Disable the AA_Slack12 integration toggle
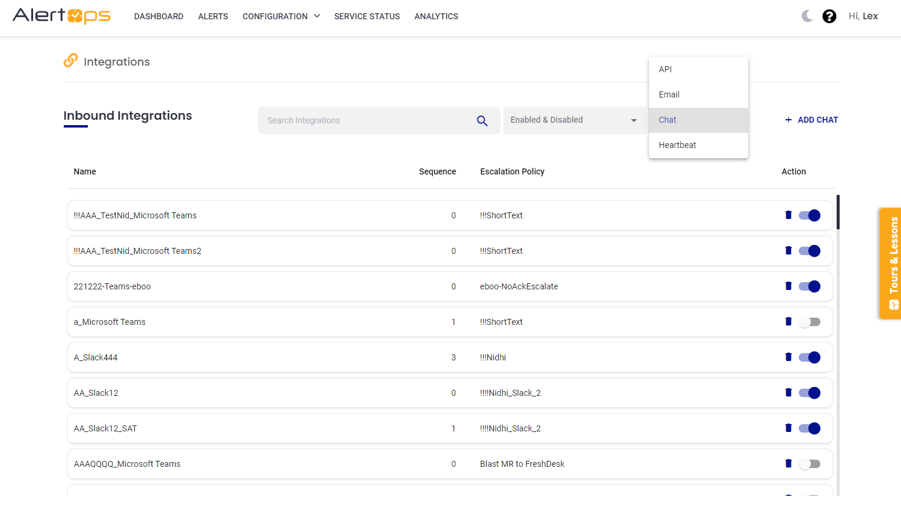The width and height of the screenshot is (901, 515). 810,393
